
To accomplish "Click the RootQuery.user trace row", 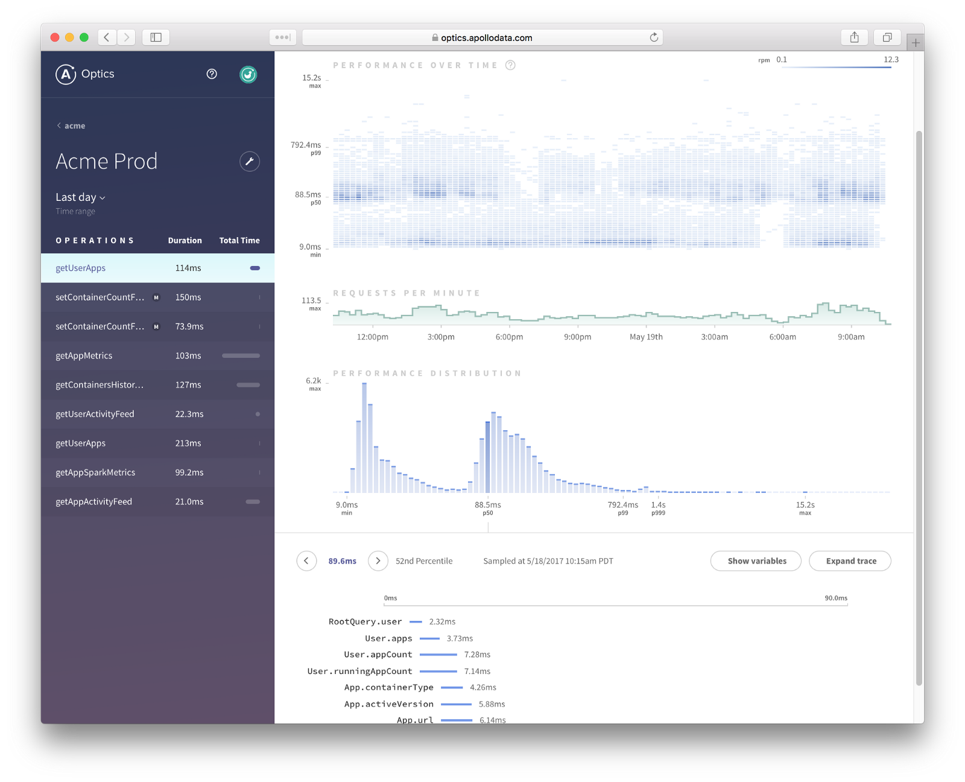I will pos(392,621).
